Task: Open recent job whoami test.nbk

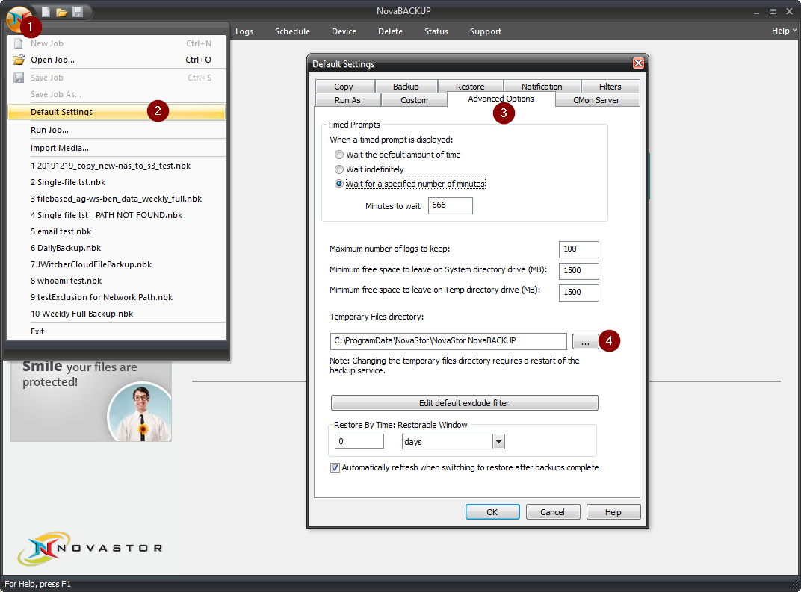Action: (117, 281)
